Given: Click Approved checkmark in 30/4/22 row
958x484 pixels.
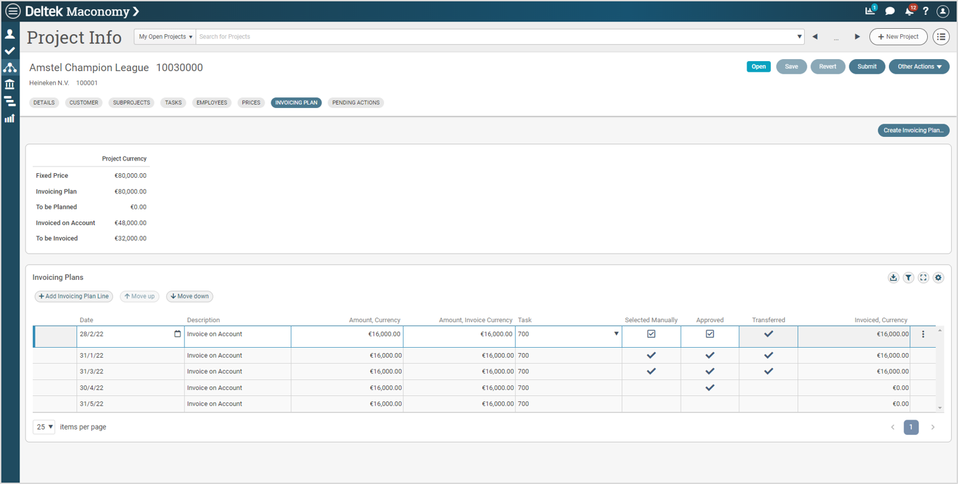Looking at the screenshot, I should click(x=710, y=387).
